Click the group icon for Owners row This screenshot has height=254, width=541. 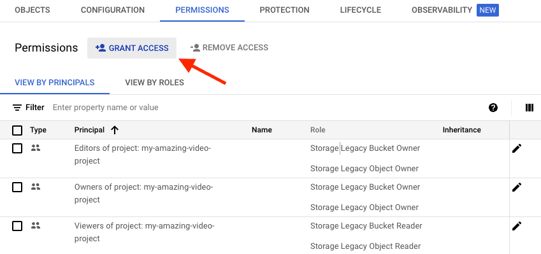pos(36,187)
